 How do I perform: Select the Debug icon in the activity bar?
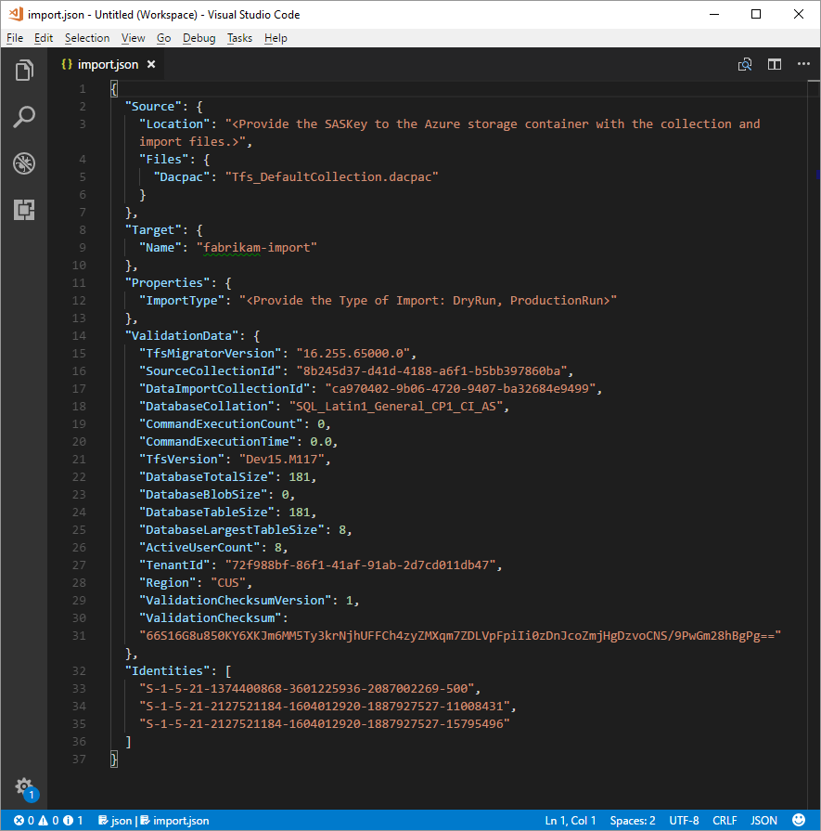point(24,163)
